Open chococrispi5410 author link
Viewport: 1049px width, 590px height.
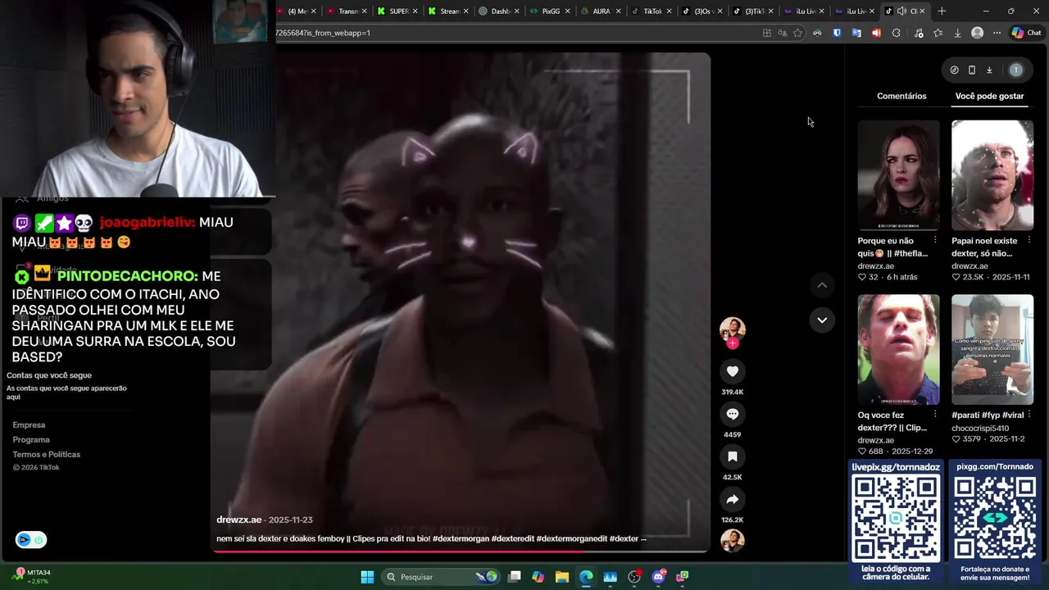click(980, 429)
